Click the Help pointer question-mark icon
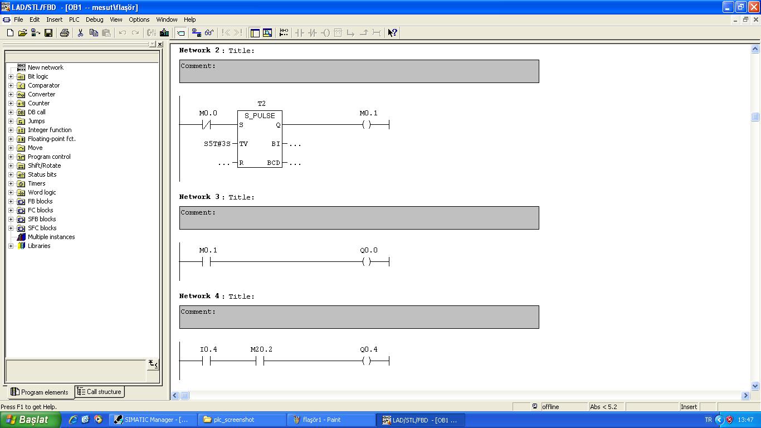Viewport: 761px width, 428px height. [392, 33]
